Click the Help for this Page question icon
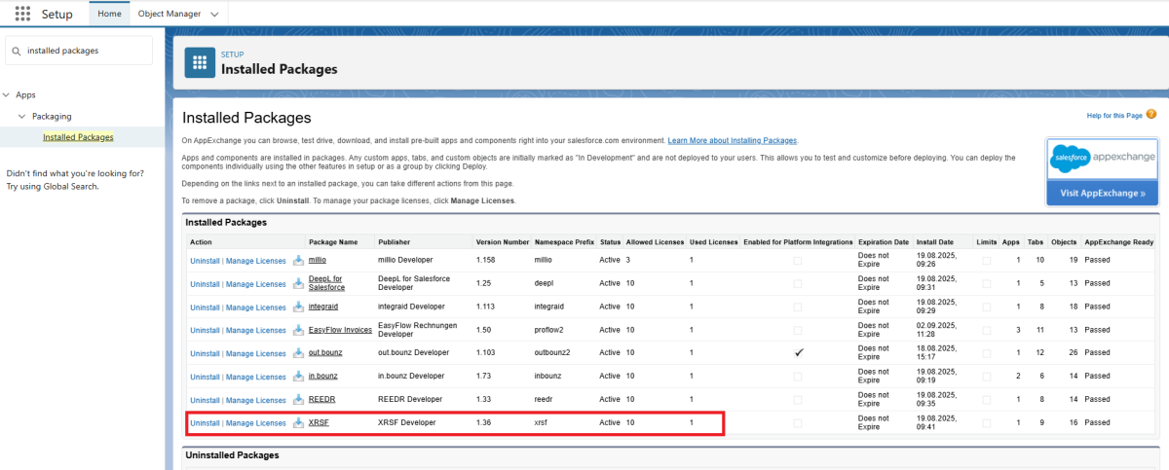This screenshot has width=1169, height=470. point(1151,115)
